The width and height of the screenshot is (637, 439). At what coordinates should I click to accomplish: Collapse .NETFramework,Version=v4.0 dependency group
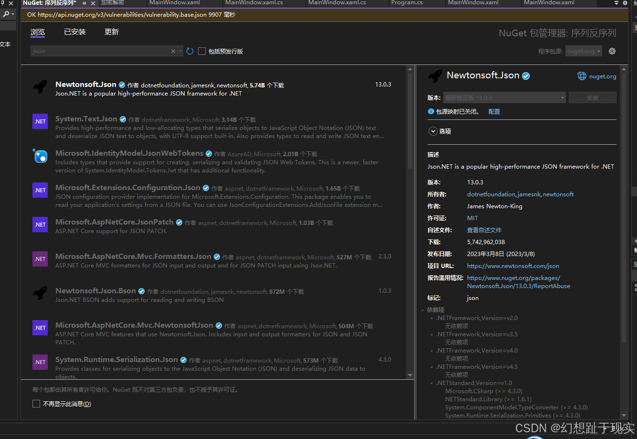431,351
